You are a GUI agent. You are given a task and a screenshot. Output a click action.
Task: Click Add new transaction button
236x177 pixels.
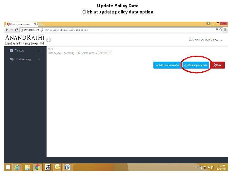168,65
